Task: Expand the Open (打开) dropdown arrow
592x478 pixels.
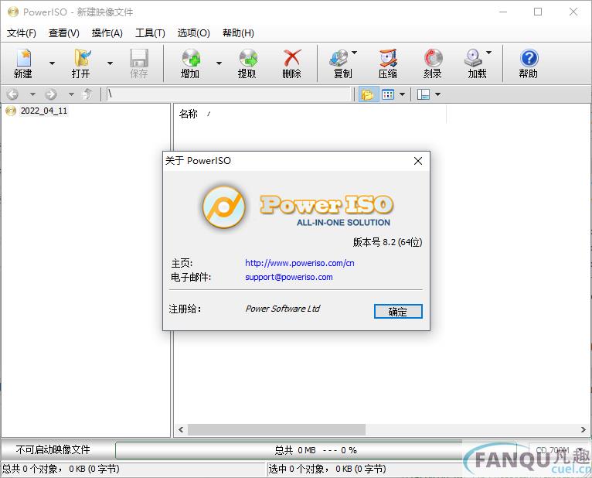Action: tap(110, 63)
